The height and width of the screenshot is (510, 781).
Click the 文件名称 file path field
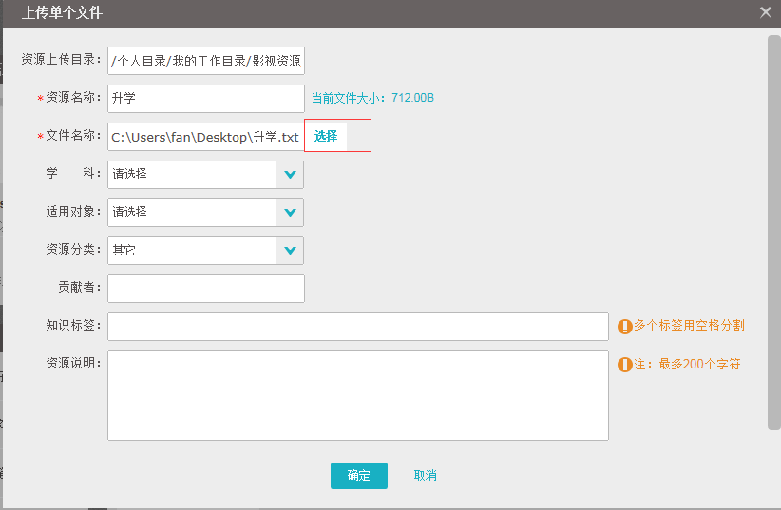pyautogui.click(x=206, y=137)
